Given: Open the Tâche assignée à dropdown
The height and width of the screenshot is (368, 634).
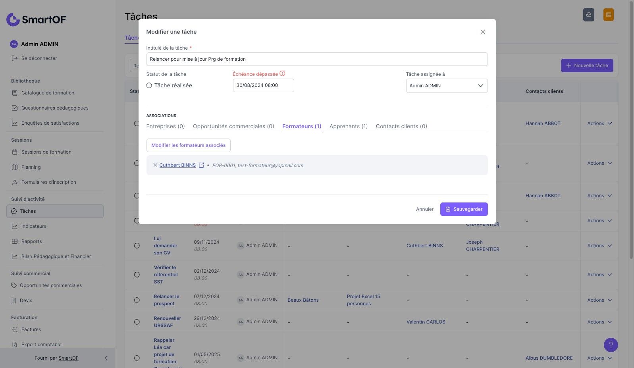Looking at the screenshot, I should pos(447,86).
